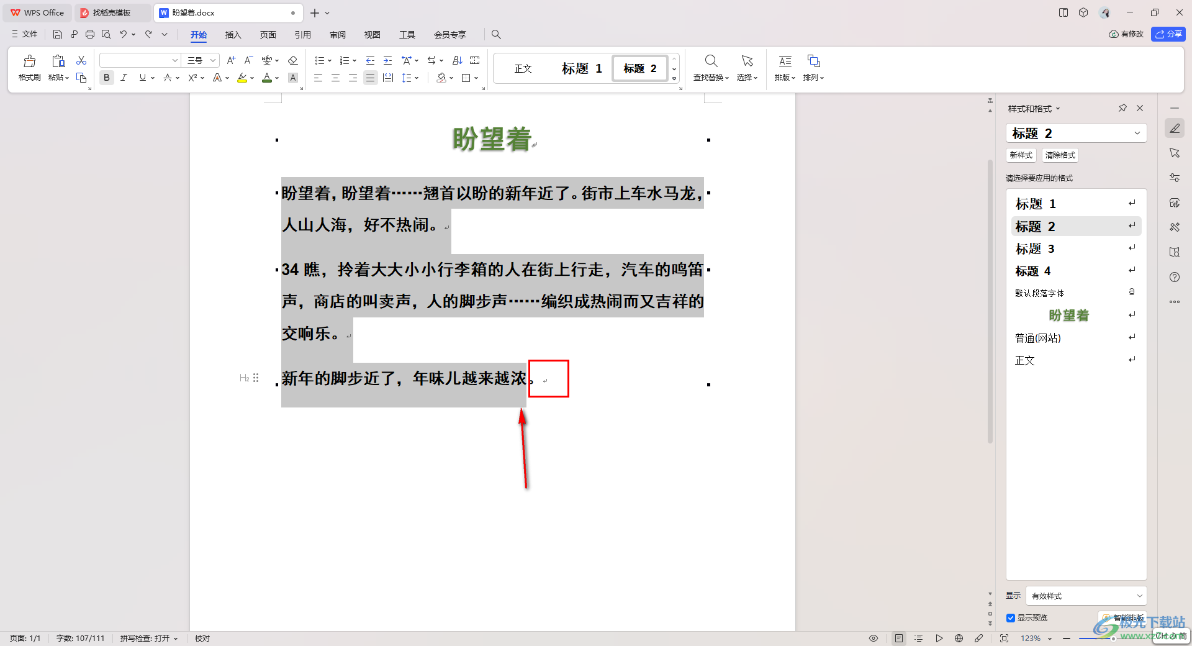Viewport: 1192px width, 646px height.
Task: Expand the bullet list dropdown arrow
Action: [x=330, y=61]
